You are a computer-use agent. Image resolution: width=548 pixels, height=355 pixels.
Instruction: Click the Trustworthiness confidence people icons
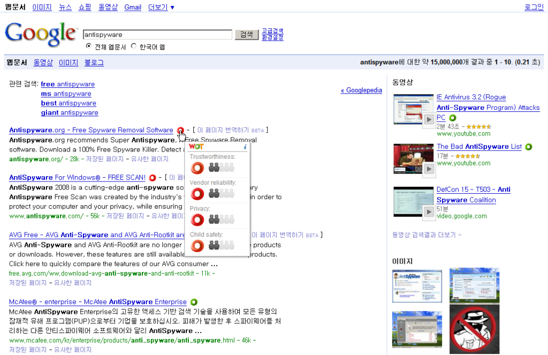click(x=222, y=168)
